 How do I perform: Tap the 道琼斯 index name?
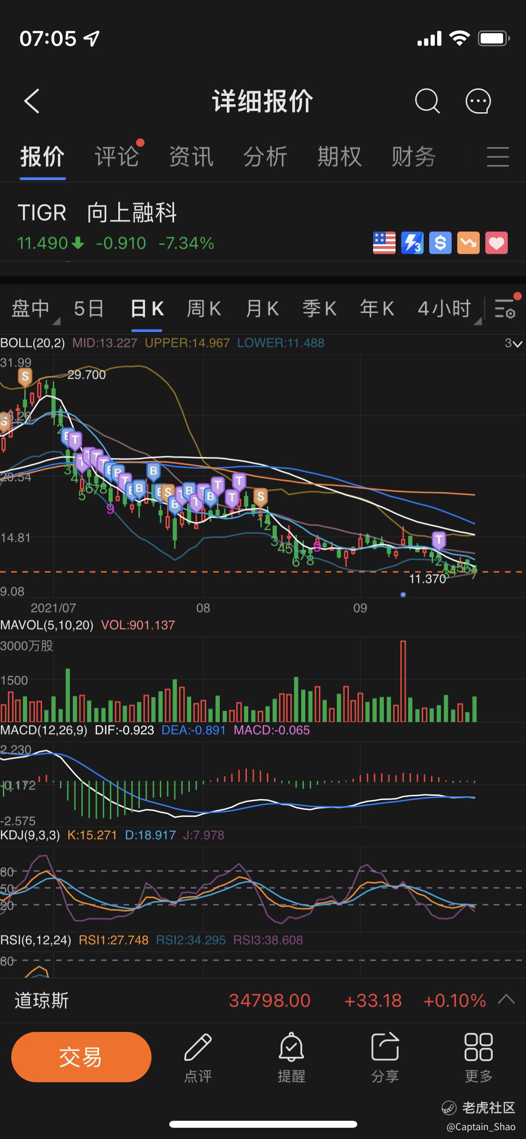[42, 1001]
